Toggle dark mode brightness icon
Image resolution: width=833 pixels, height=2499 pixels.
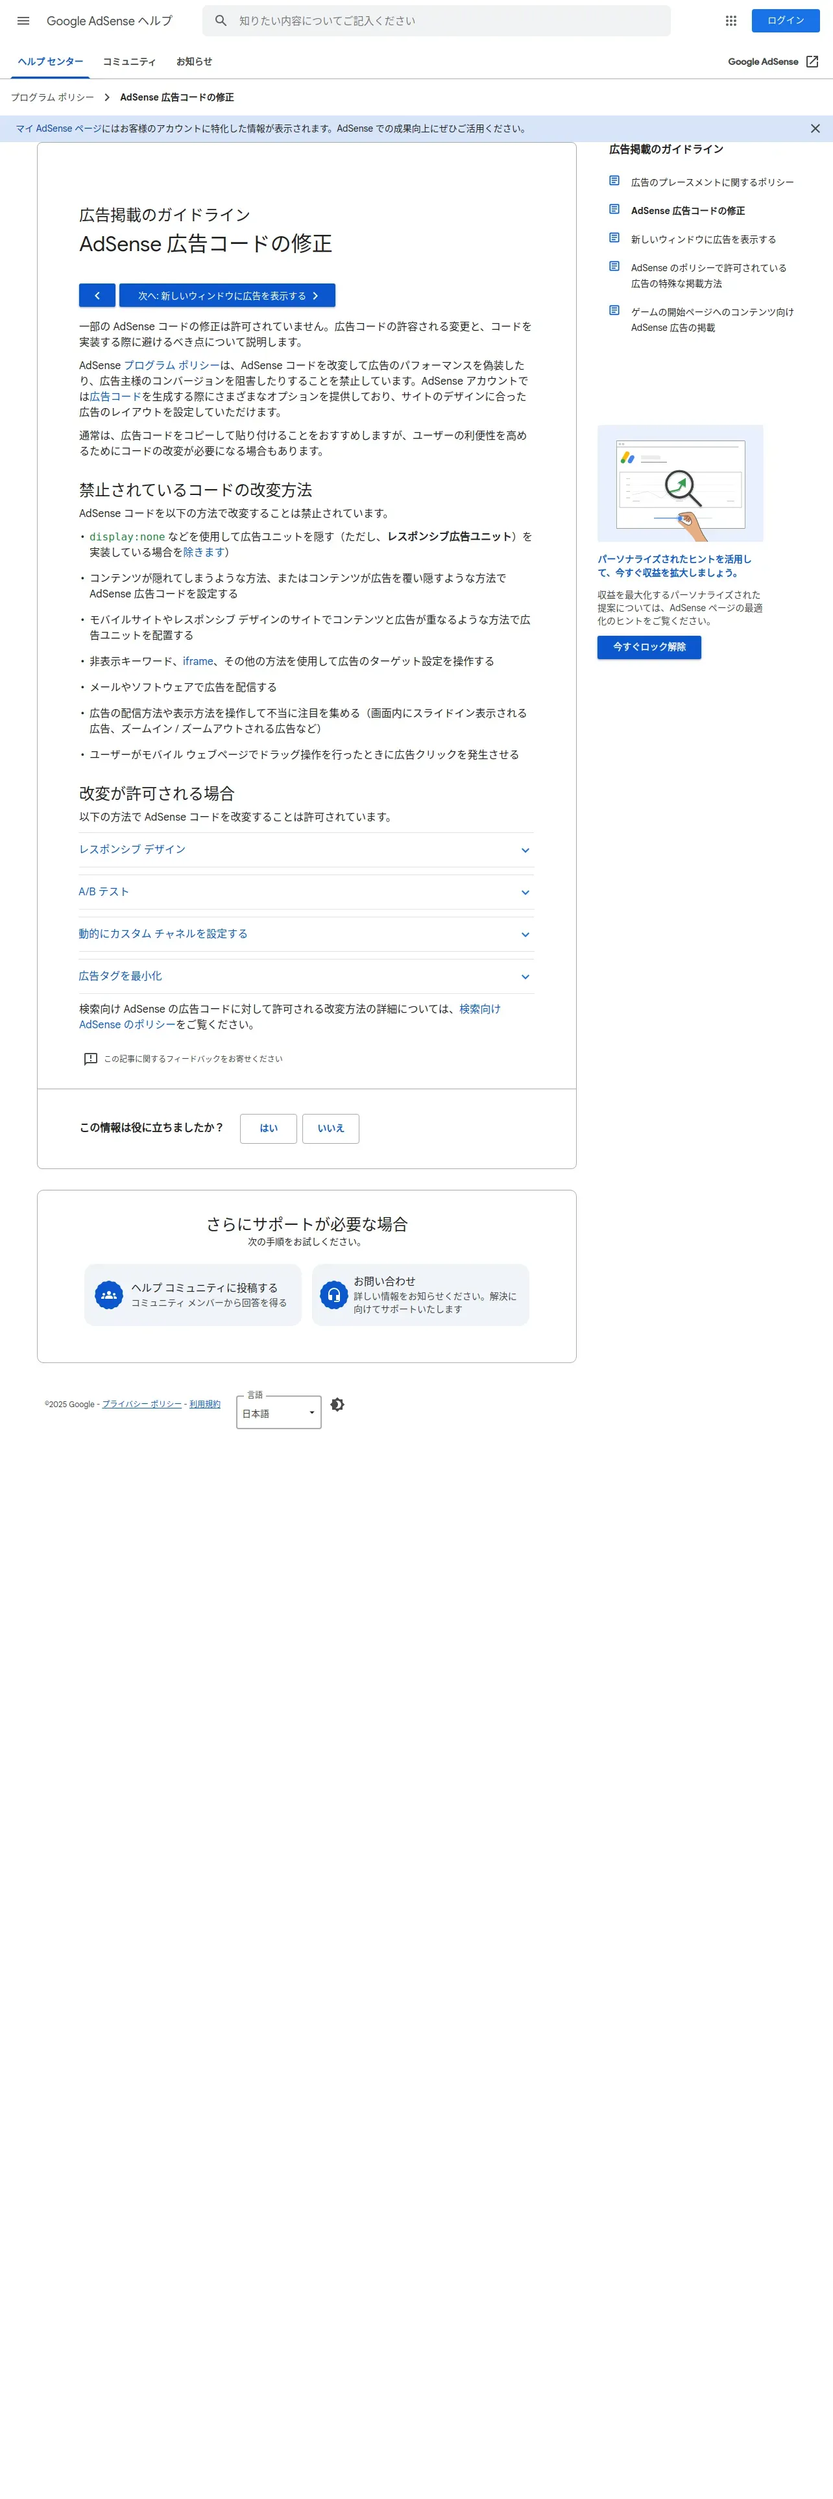coord(337,1405)
